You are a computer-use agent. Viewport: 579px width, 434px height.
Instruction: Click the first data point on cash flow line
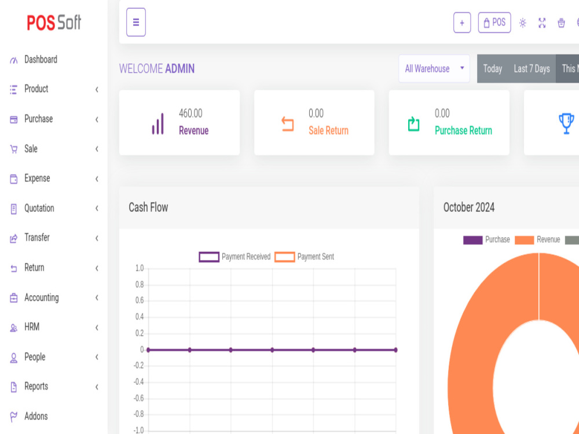[x=148, y=350]
